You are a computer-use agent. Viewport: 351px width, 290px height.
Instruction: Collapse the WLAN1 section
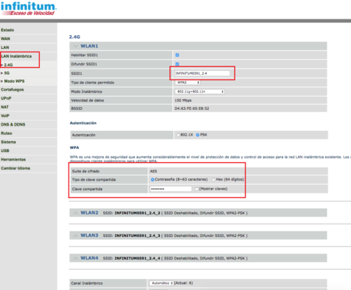pyautogui.click(x=76, y=46)
